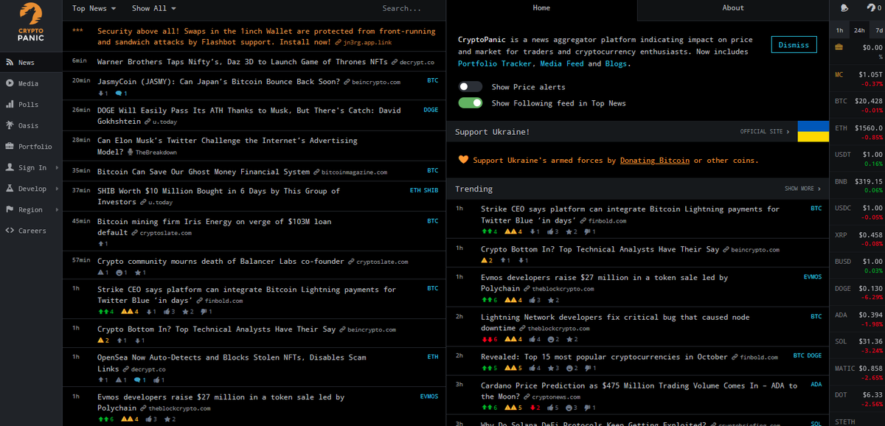Click the EVMOS tag in the left news feed
This screenshot has height=426, width=885.
pos(429,397)
